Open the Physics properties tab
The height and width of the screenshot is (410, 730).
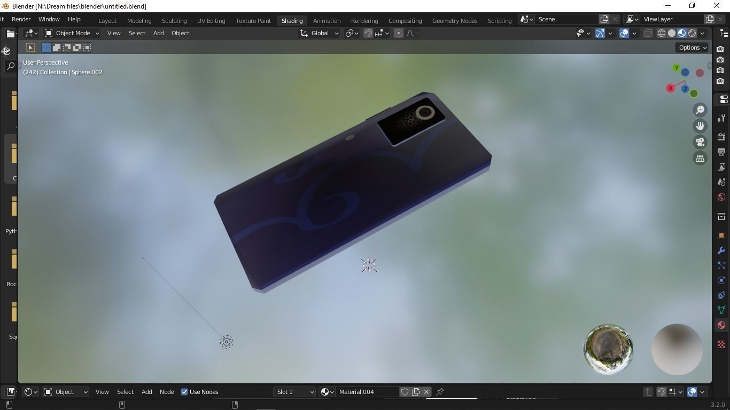click(x=721, y=280)
